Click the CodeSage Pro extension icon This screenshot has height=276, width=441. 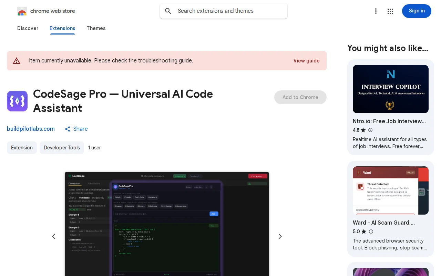point(17,101)
